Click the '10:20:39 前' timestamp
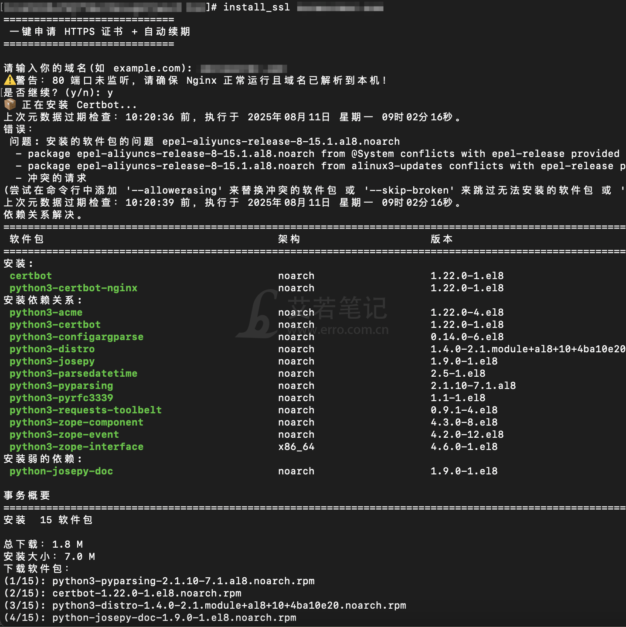Image resolution: width=626 pixels, height=627 pixels. tap(158, 202)
